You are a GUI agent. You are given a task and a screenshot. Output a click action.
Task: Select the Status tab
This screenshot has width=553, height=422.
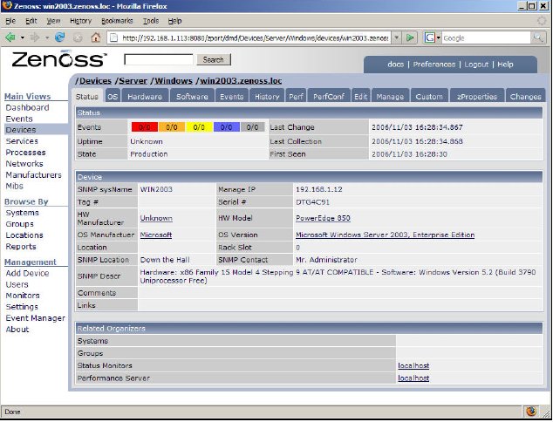pos(87,97)
